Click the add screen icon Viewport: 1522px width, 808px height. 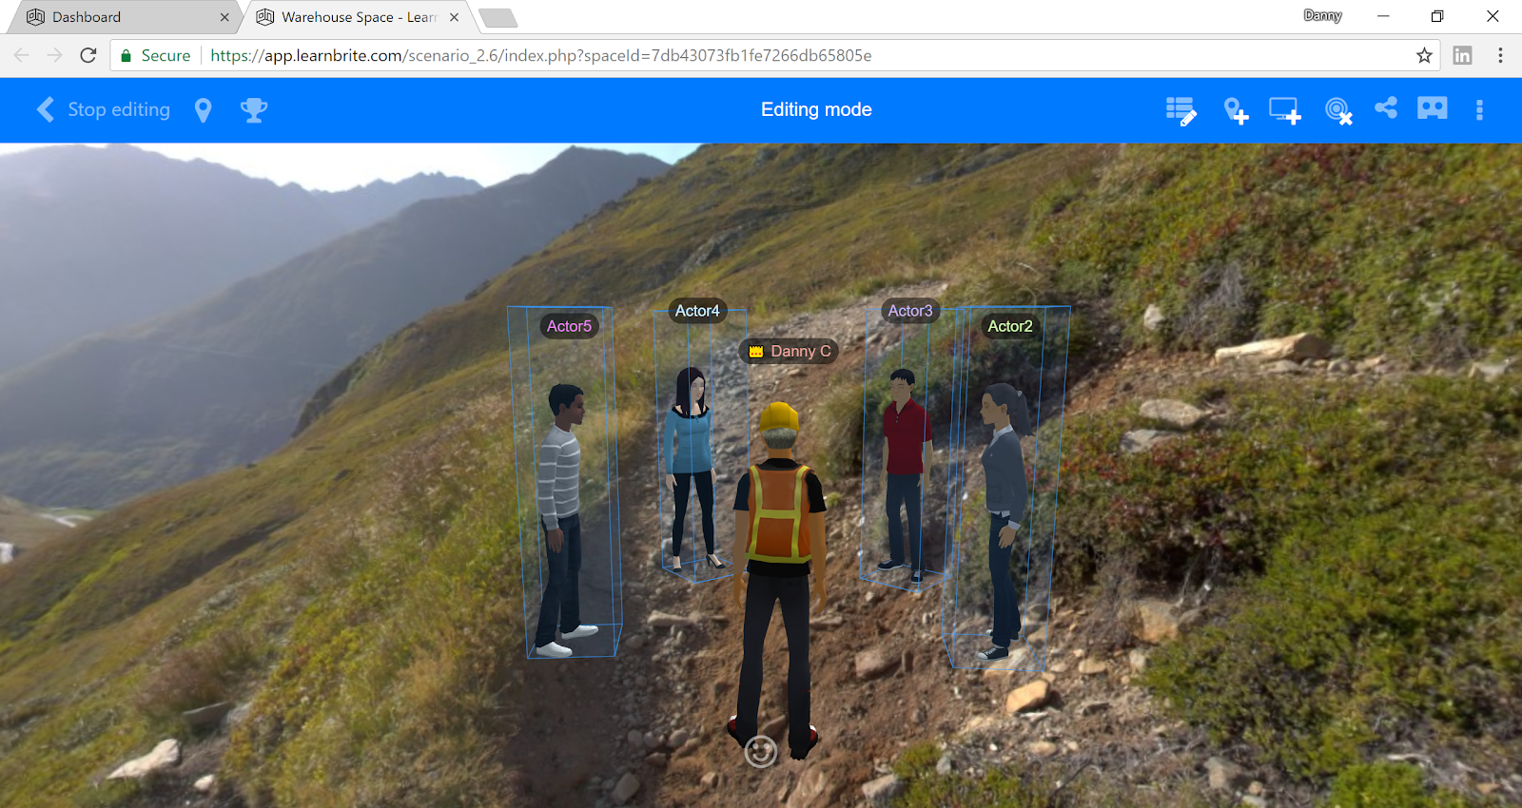pyautogui.click(x=1285, y=111)
